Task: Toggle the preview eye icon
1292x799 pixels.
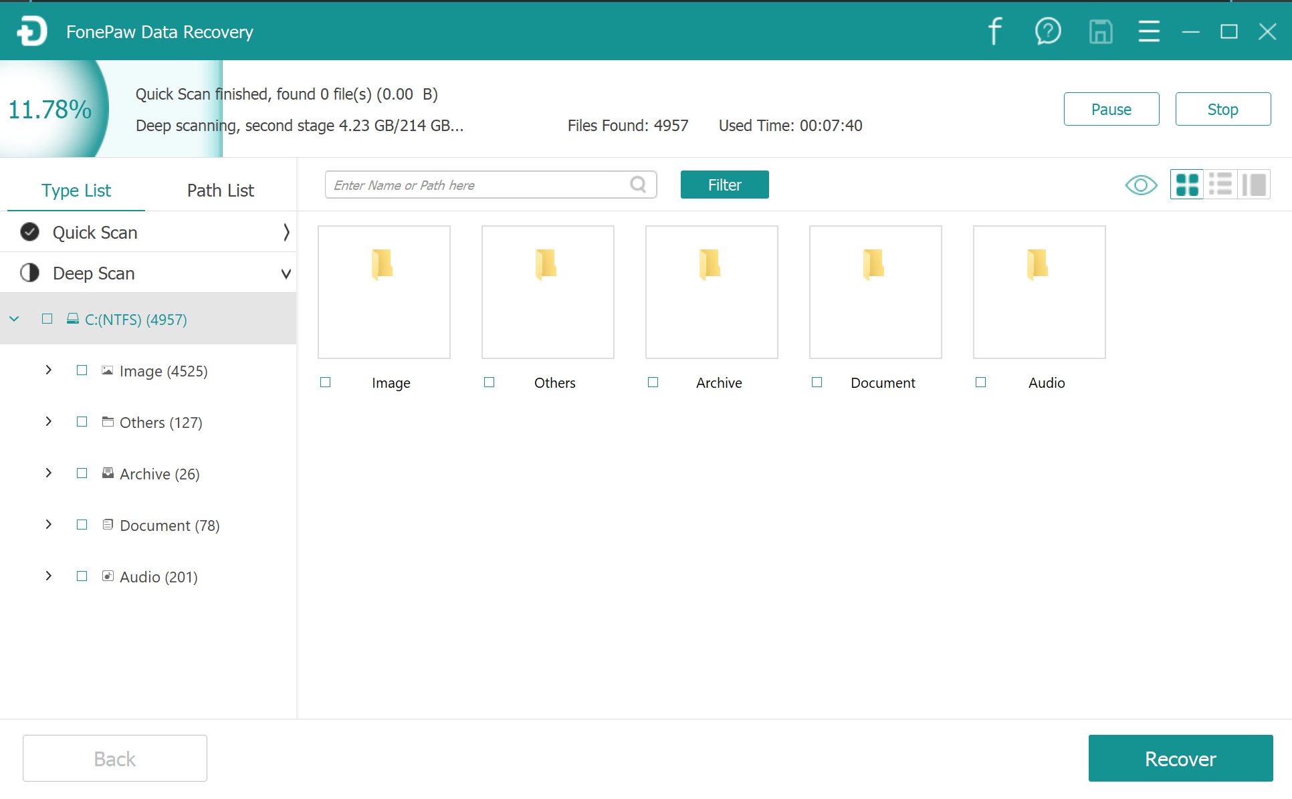Action: [x=1141, y=185]
